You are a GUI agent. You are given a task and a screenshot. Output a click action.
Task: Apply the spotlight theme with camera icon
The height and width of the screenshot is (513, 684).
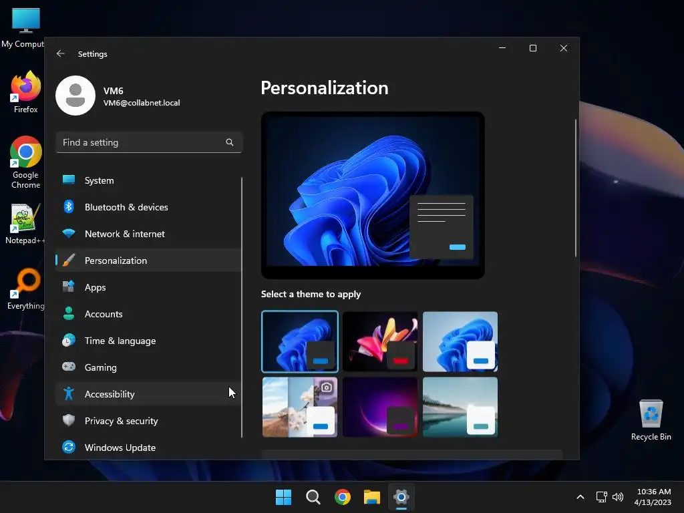(300, 407)
